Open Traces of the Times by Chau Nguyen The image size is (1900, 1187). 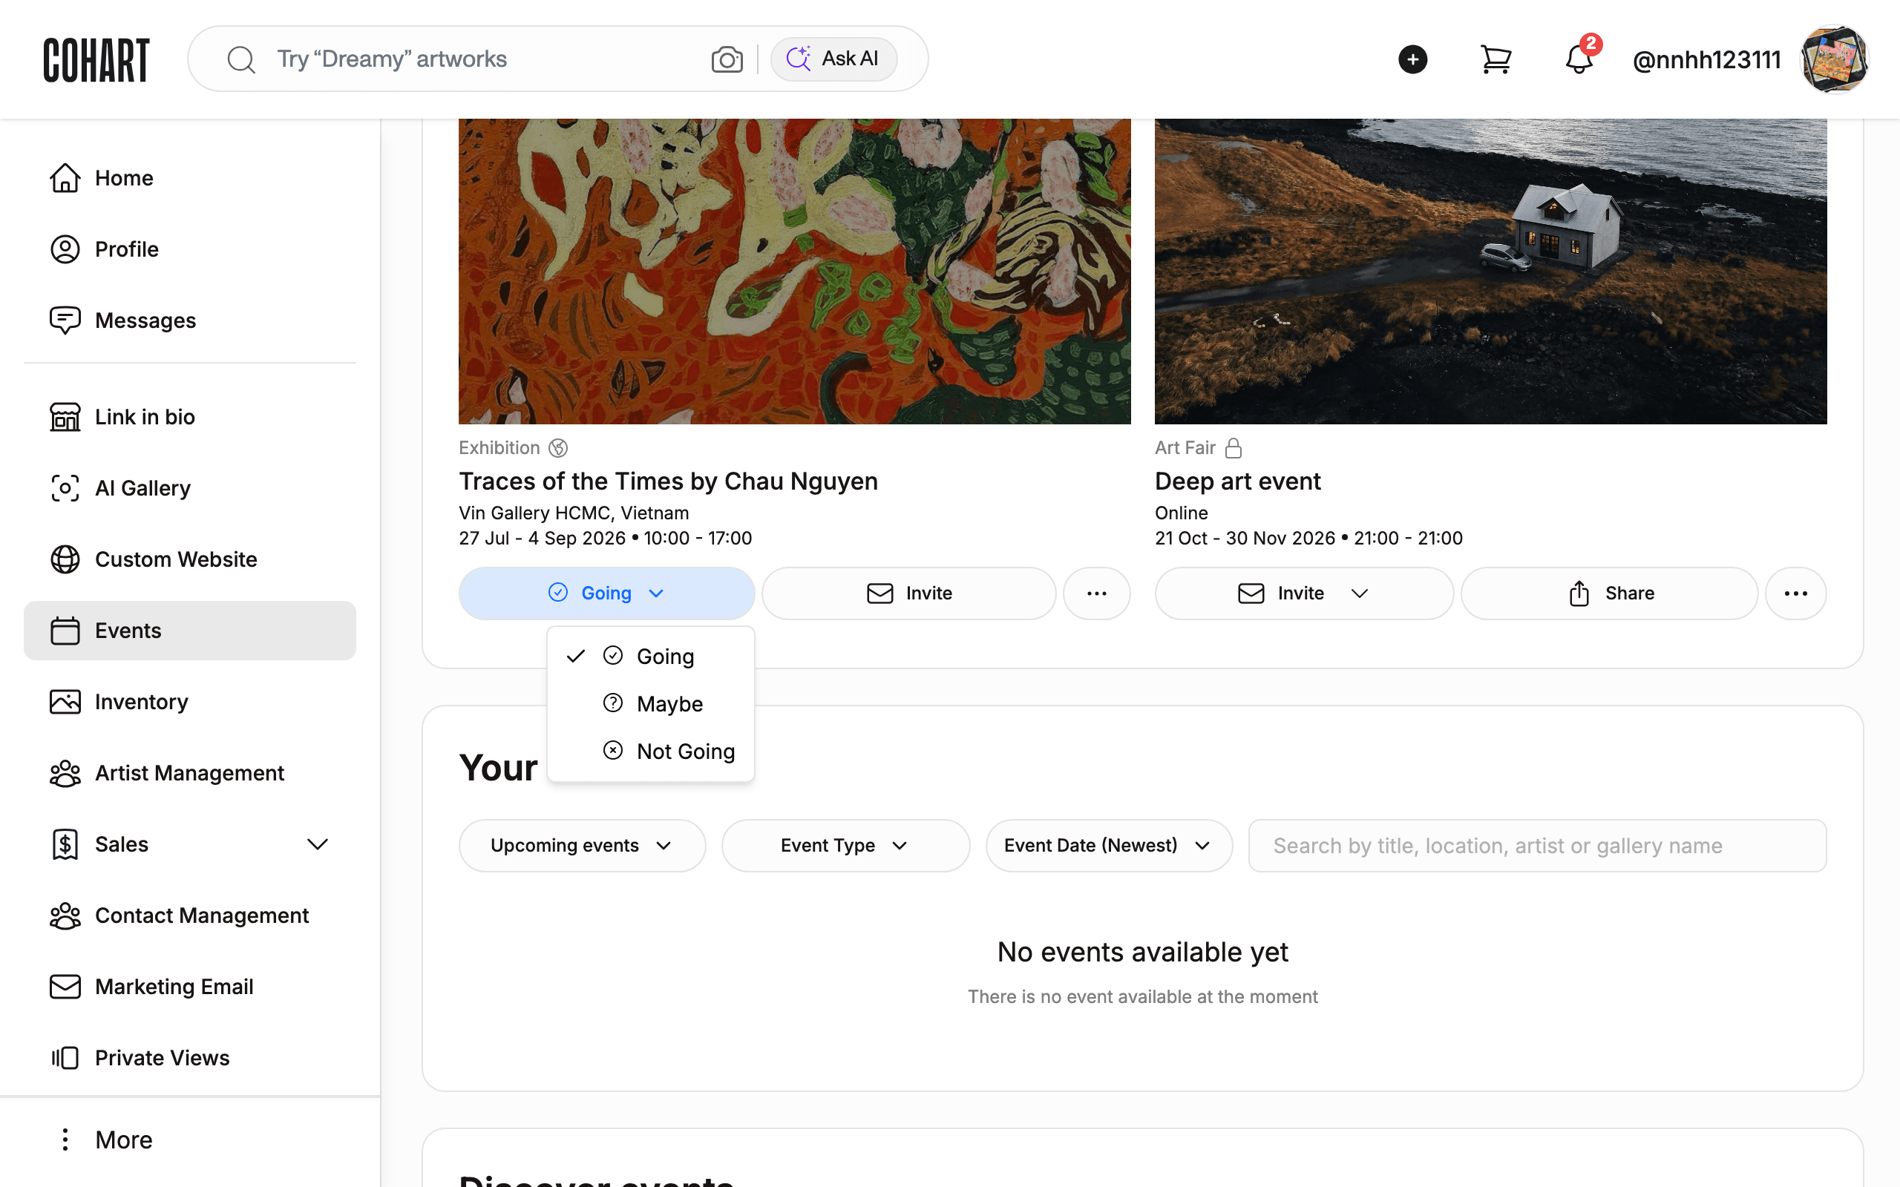pyautogui.click(x=668, y=481)
